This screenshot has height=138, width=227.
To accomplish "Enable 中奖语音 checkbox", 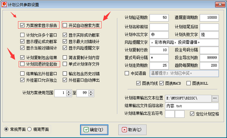I will coord(127,73).
